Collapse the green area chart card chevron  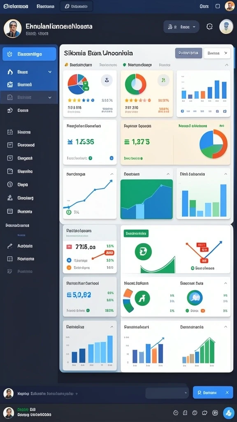point(168,174)
